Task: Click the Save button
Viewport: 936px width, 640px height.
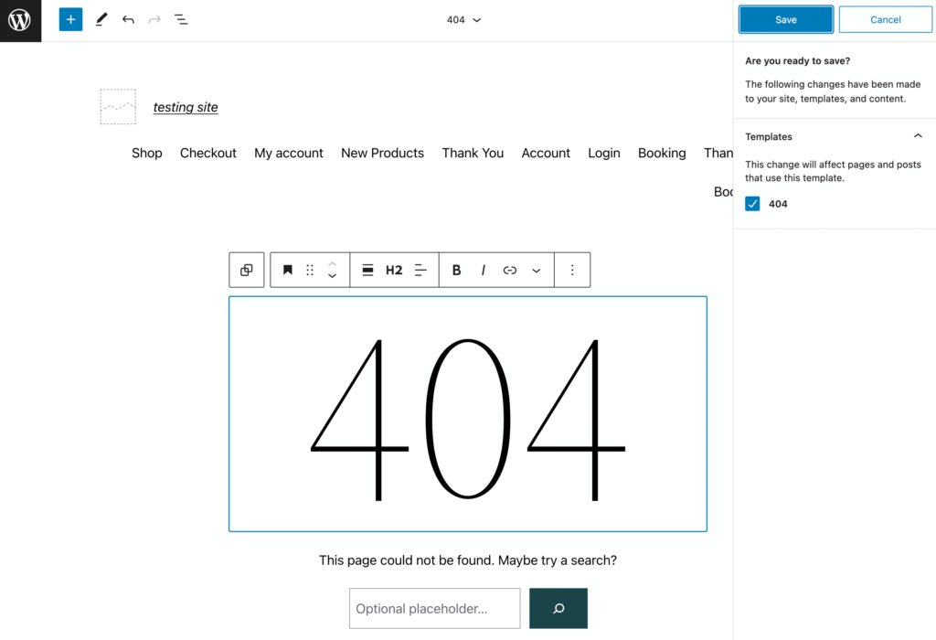Action: coord(785,18)
